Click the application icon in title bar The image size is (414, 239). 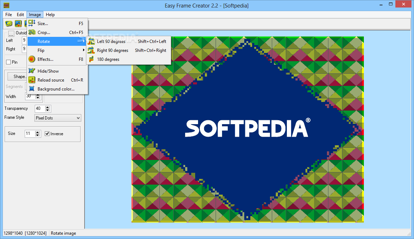pos(6,5)
